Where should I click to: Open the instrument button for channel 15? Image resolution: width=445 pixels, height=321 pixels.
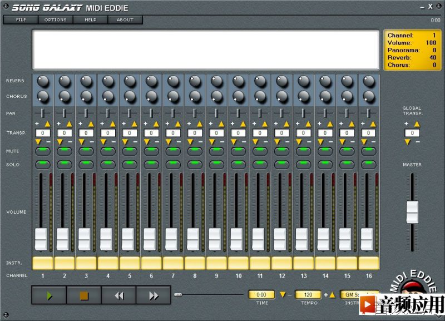(x=347, y=263)
